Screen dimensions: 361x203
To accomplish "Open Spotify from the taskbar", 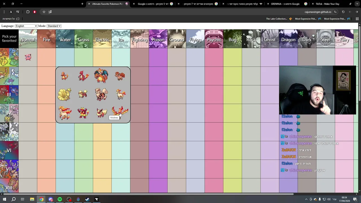I will (x=60, y=199).
